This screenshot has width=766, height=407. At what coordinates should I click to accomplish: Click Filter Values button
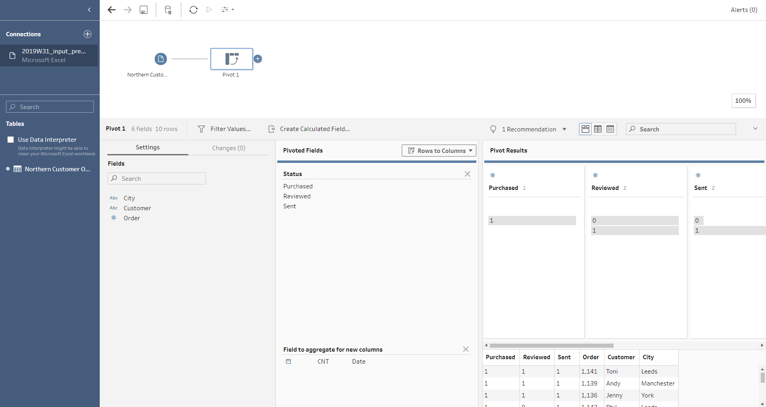pos(225,129)
